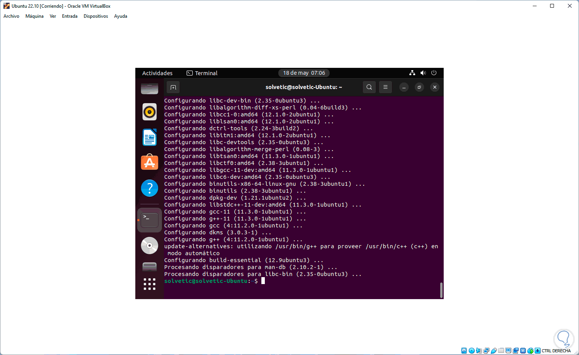This screenshot has height=355, width=579.
Task: Click the solvetic@solvetic-Ubuntu terminal title
Action: point(304,87)
